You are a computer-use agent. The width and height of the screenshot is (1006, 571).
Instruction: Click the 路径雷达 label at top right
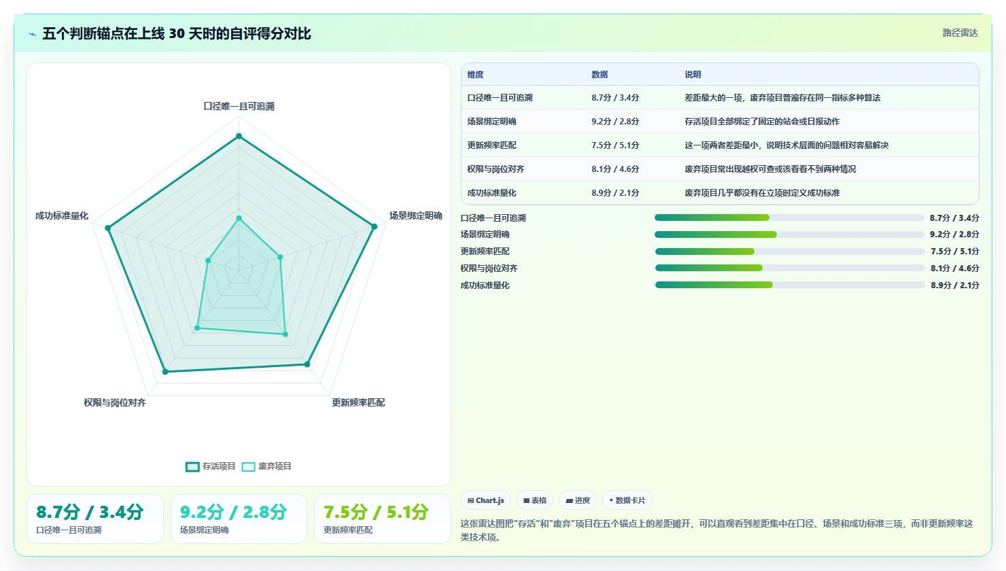click(x=960, y=33)
